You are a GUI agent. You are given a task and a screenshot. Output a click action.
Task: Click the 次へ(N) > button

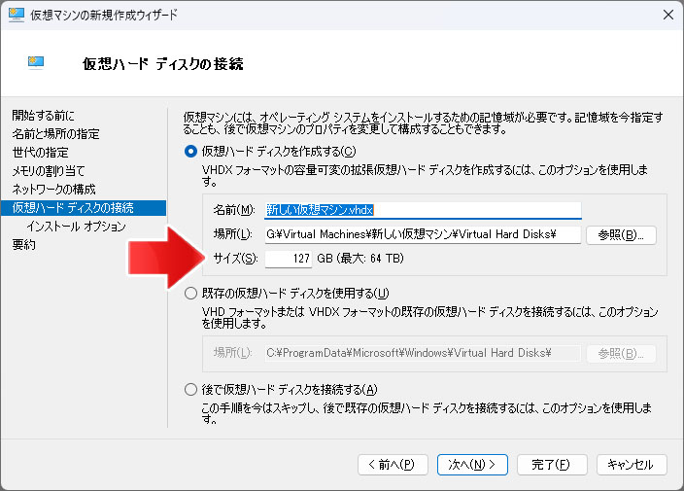(x=472, y=465)
